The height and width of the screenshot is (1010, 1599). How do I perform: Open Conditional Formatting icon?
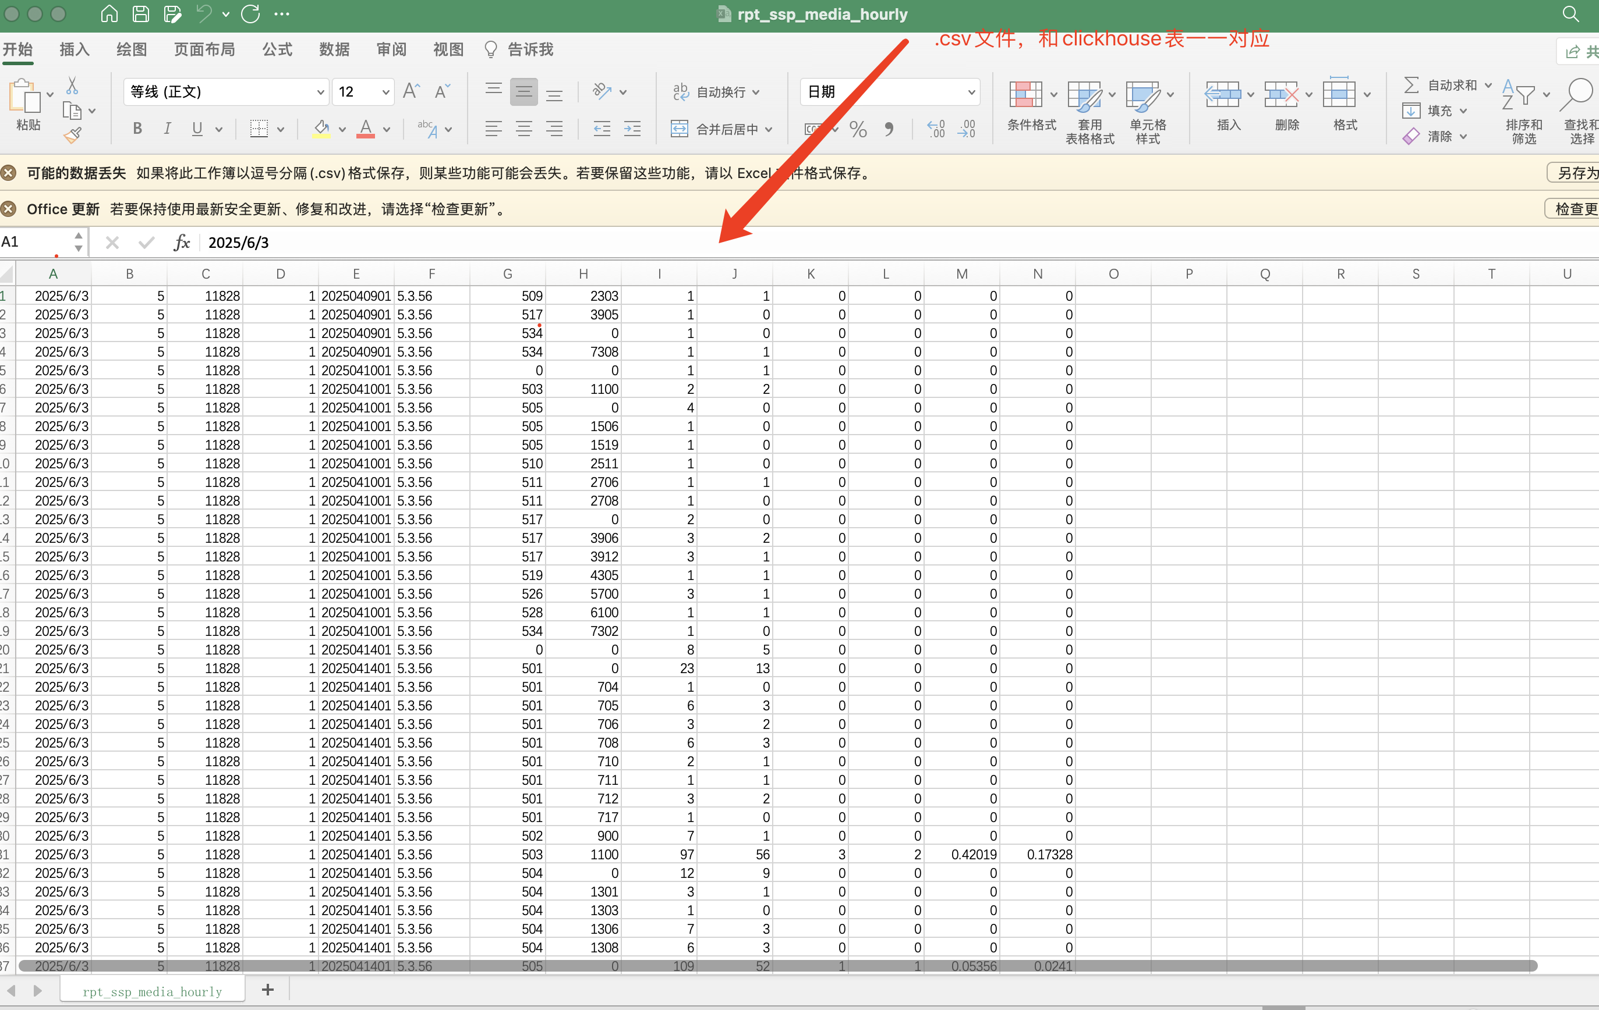1025,95
